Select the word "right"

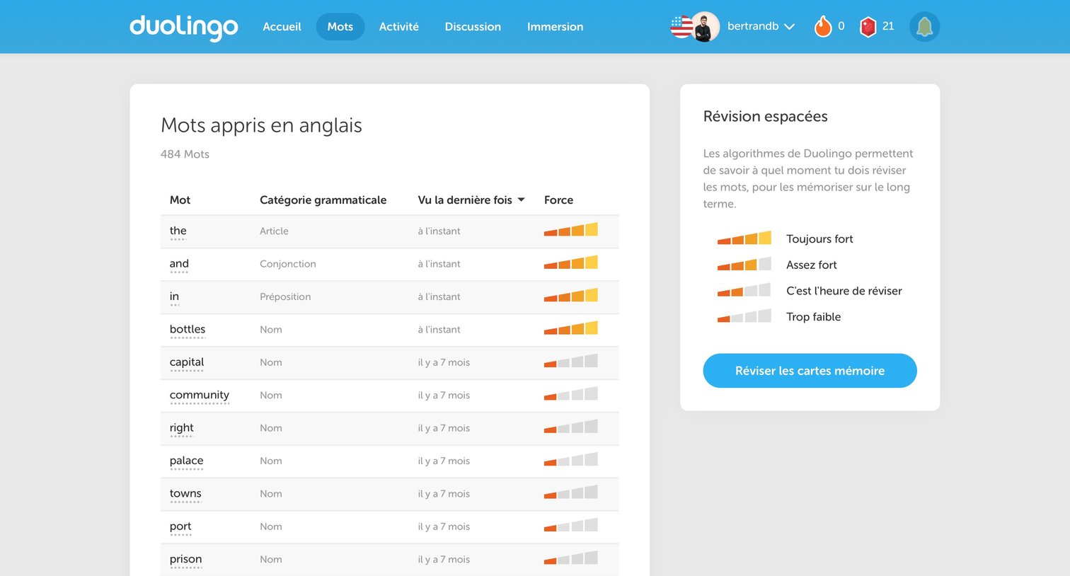pyautogui.click(x=182, y=428)
